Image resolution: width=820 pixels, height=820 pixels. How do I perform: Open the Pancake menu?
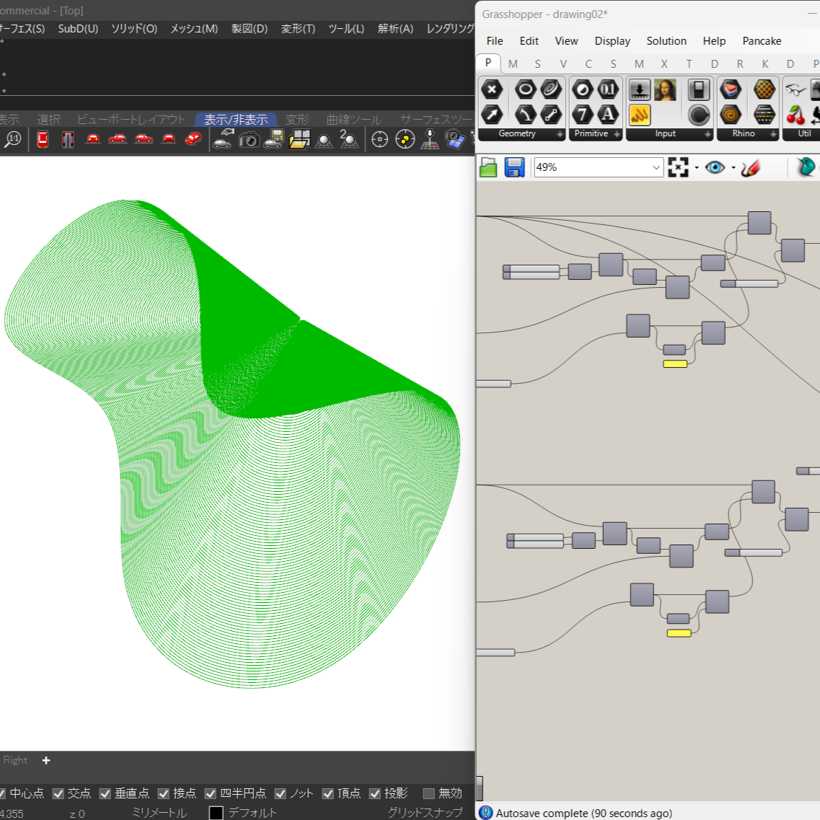(x=762, y=41)
